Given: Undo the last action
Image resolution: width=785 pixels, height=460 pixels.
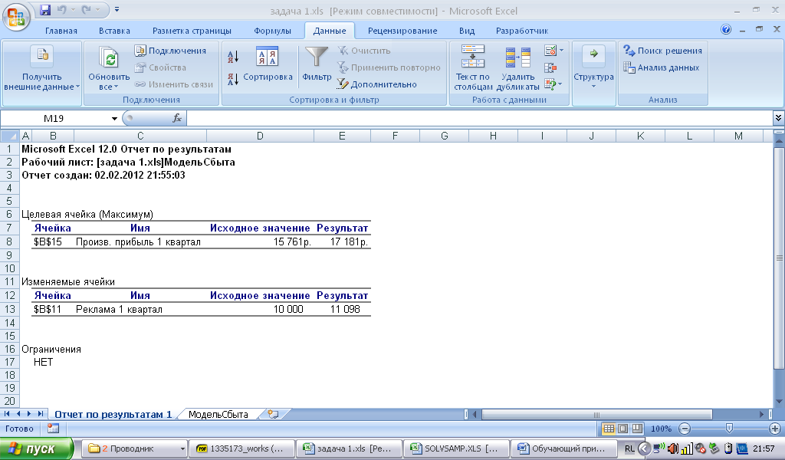Looking at the screenshot, I should click(62, 9).
